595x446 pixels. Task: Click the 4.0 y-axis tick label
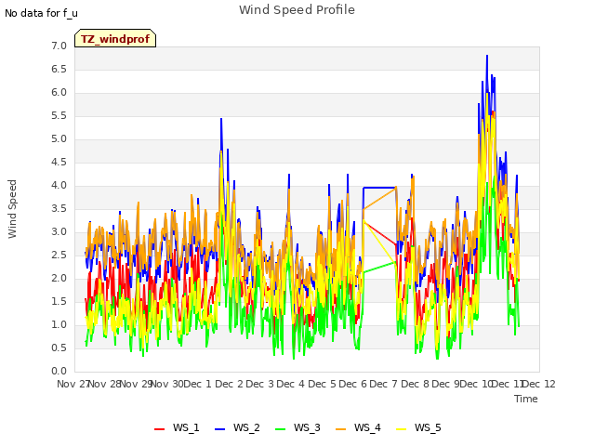click(59, 186)
